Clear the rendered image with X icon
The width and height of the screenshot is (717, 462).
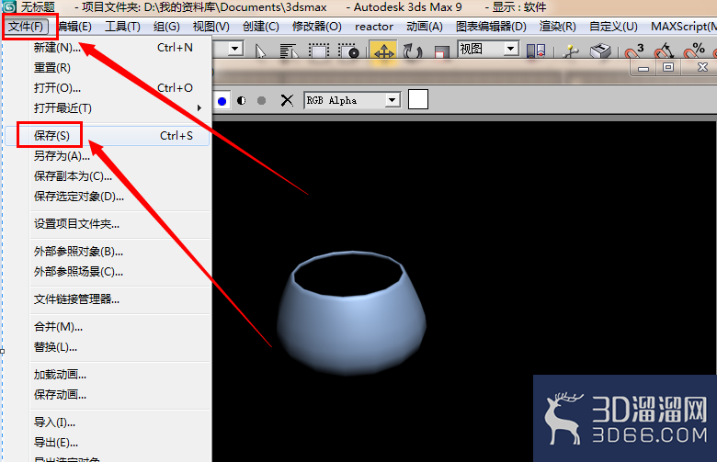pyautogui.click(x=287, y=100)
